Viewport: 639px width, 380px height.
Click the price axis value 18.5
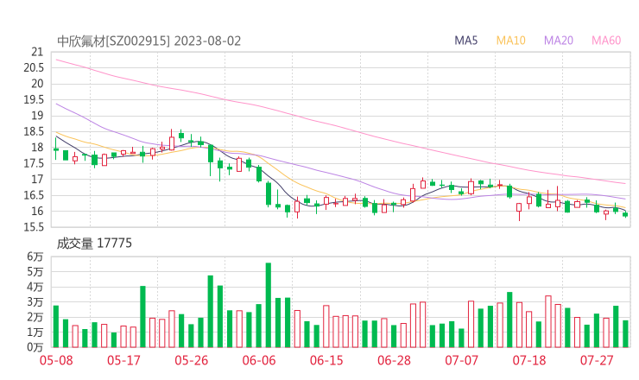point(34,131)
